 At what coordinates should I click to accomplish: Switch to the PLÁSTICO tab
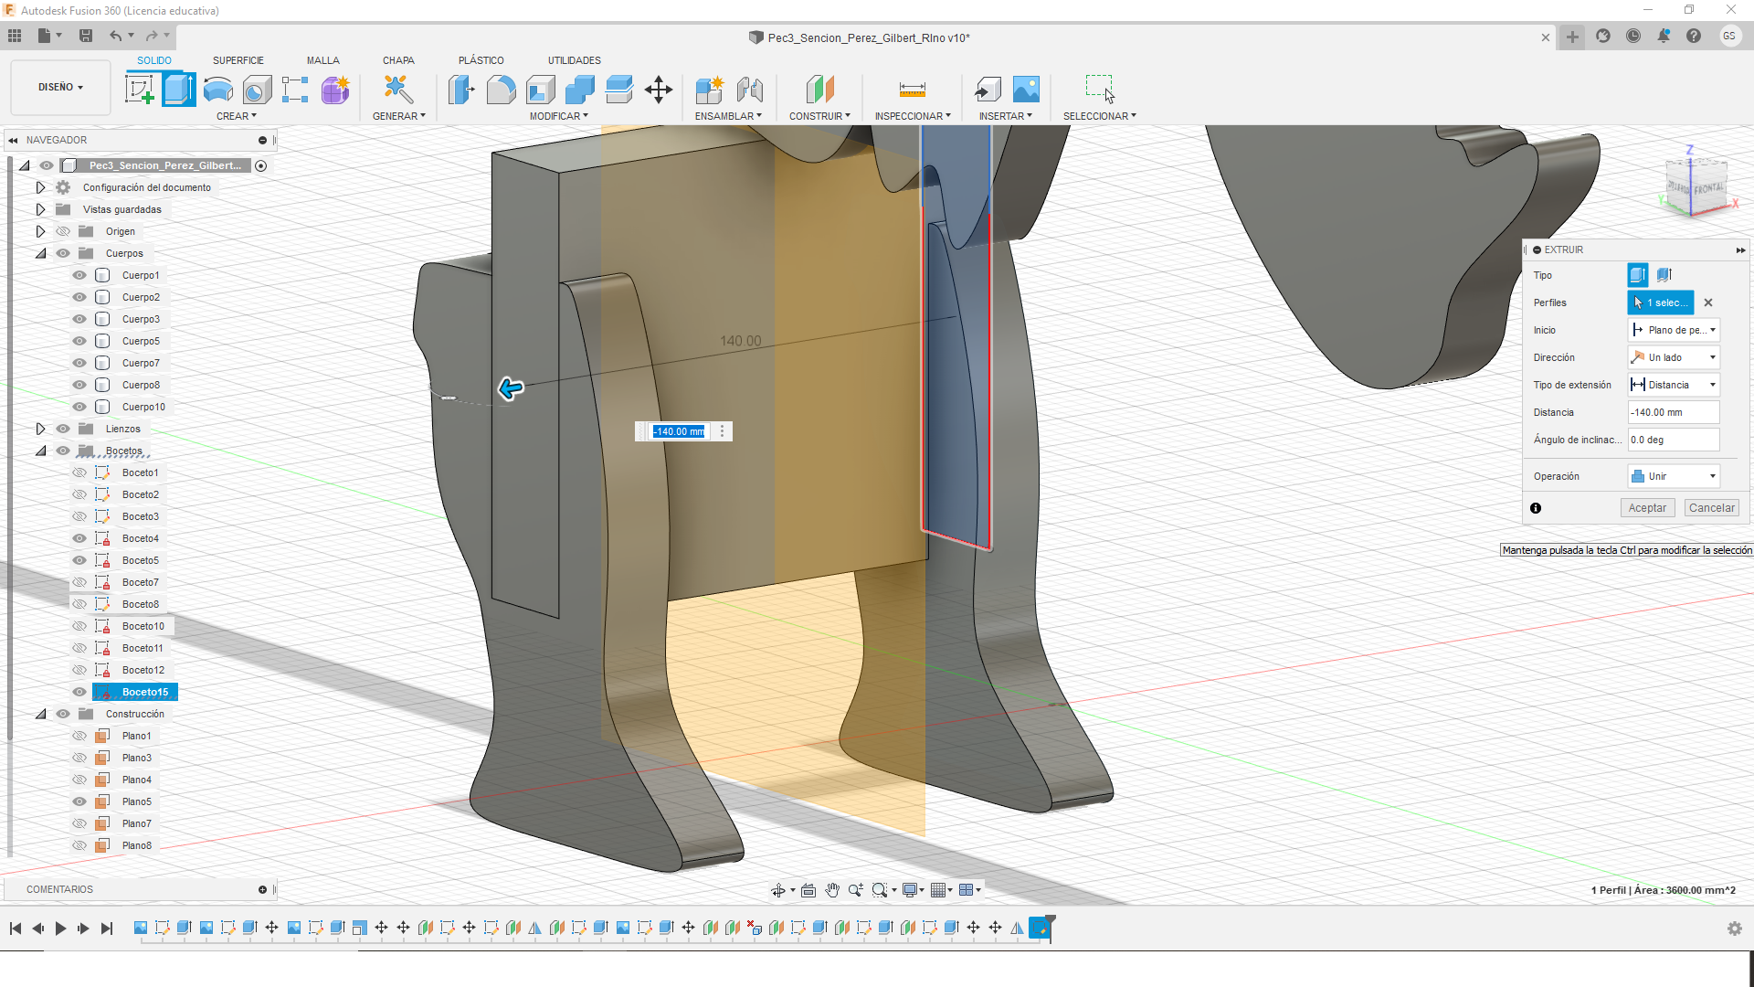pyautogui.click(x=481, y=60)
